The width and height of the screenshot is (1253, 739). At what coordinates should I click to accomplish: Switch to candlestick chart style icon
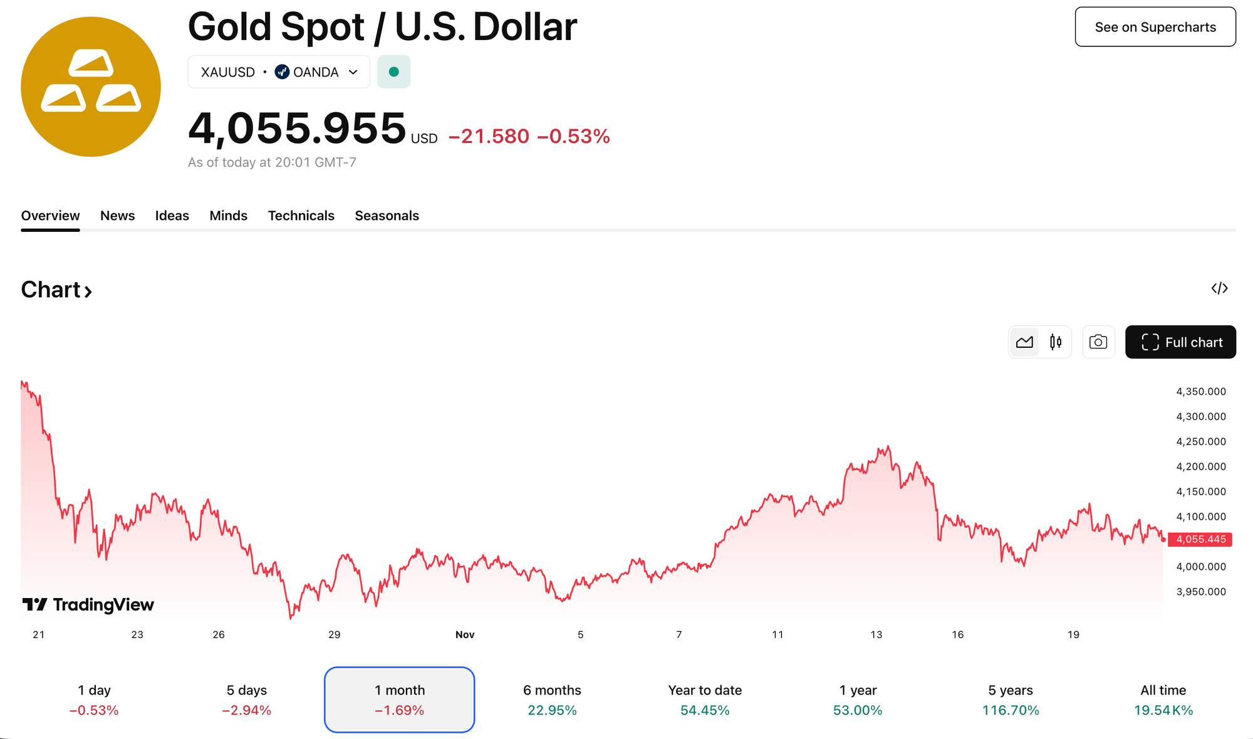pos(1056,342)
